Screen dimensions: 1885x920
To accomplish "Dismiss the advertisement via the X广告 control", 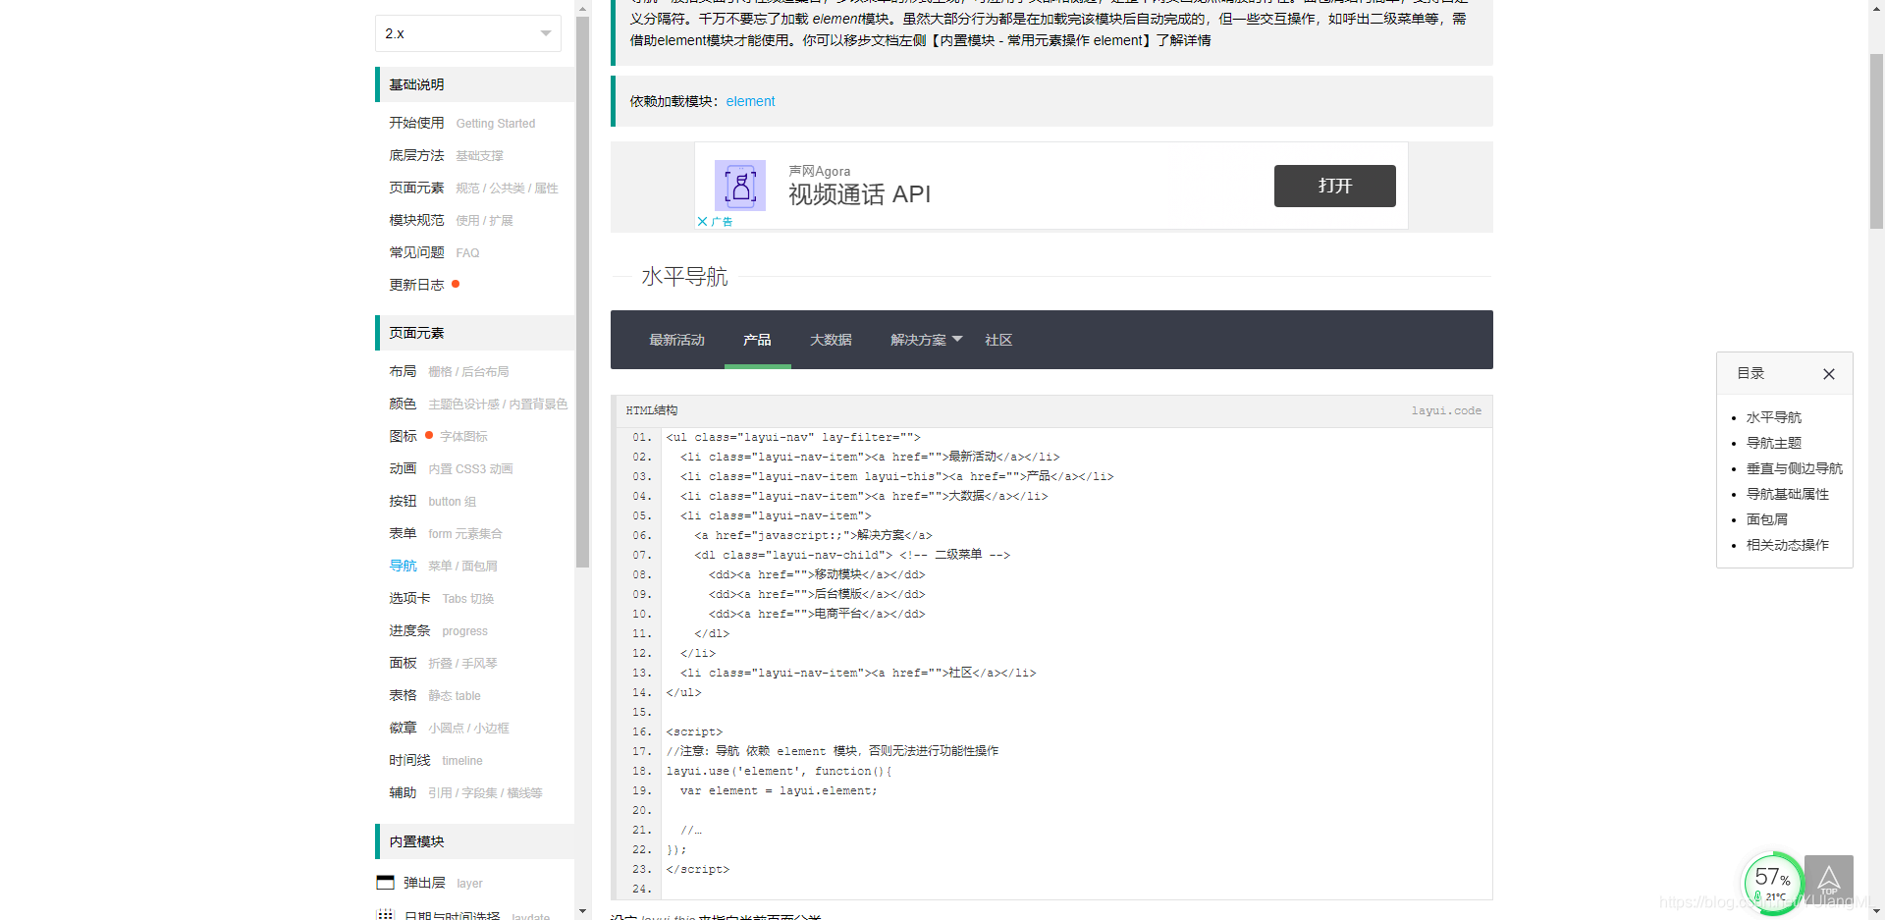I will click(715, 221).
